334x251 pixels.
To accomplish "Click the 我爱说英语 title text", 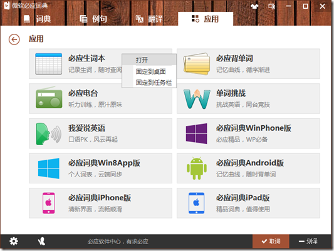I will 86,128.
